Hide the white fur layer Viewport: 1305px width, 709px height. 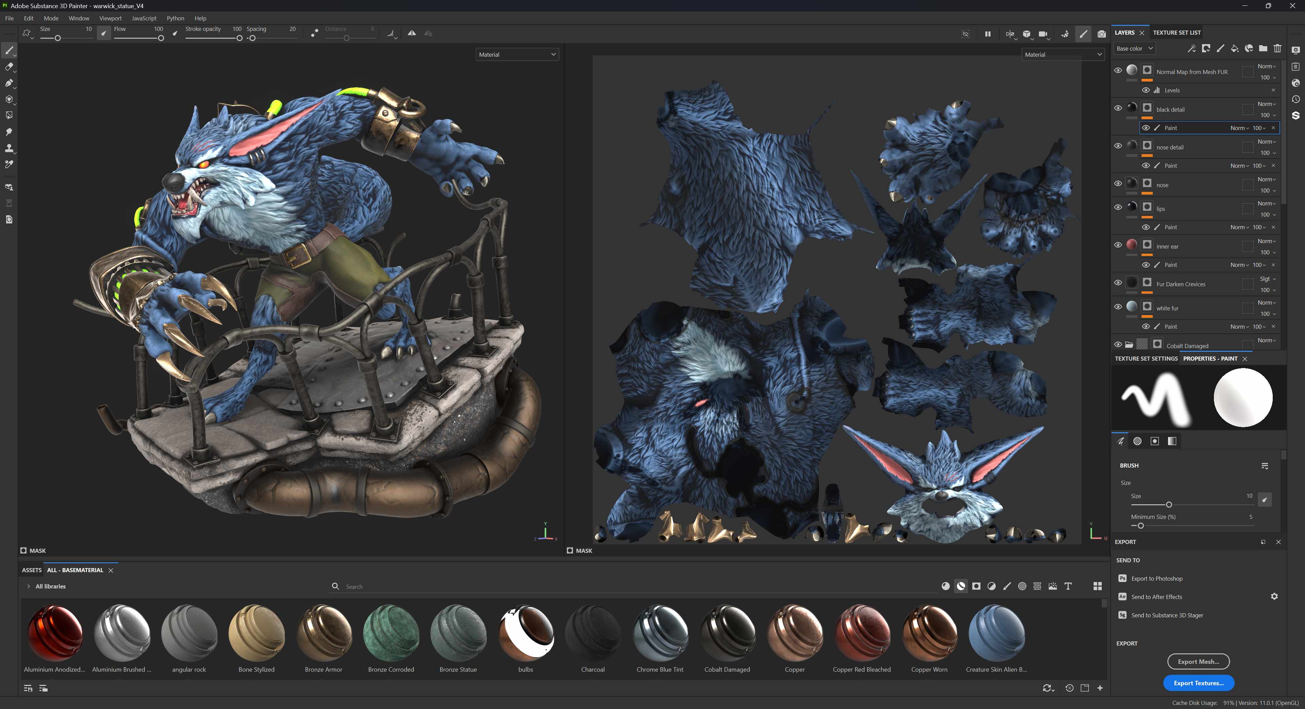coord(1117,307)
